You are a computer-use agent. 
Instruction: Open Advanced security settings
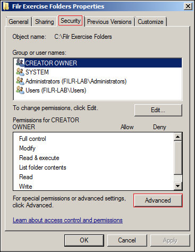point(158,200)
